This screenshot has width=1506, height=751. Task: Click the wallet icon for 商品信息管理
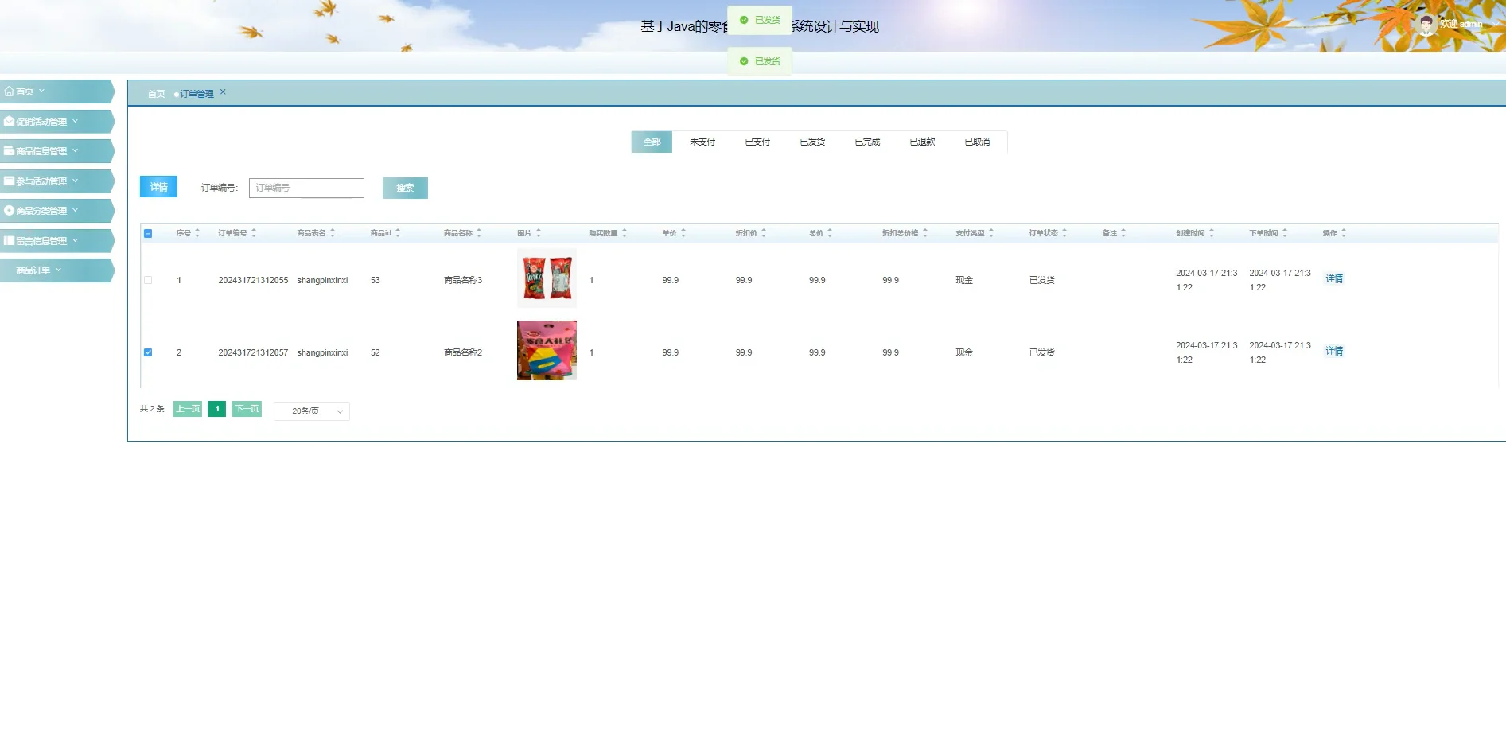point(10,151)
